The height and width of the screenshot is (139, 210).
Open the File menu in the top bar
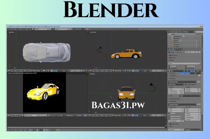pos(13,29)
